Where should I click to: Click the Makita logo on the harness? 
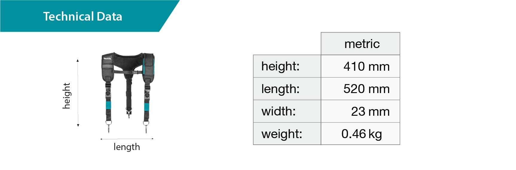107,58
